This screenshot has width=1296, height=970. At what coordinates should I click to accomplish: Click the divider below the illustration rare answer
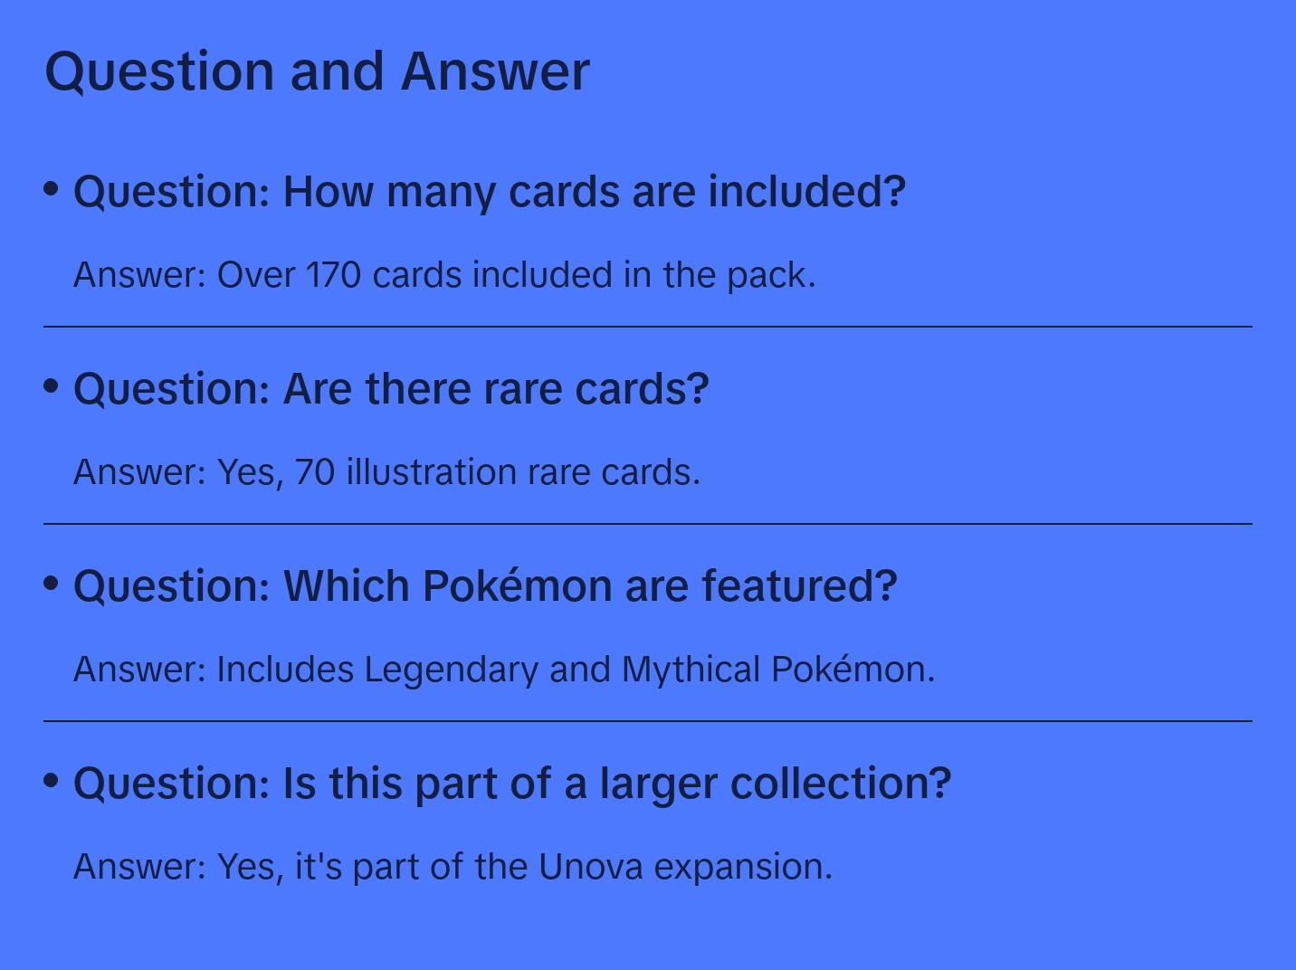pos(648,524)
